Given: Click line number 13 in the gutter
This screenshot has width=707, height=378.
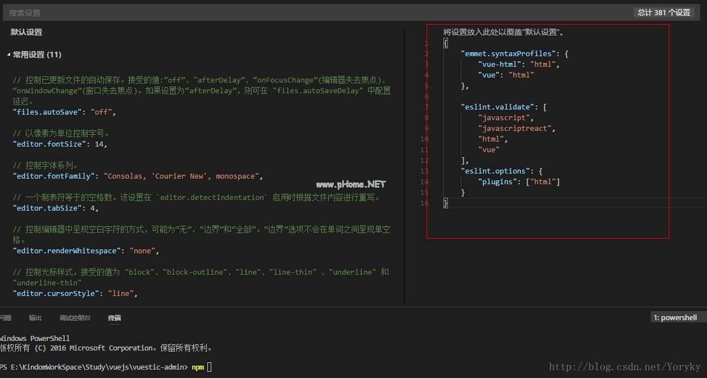Looking at the screenshot, I should point(424,171).
